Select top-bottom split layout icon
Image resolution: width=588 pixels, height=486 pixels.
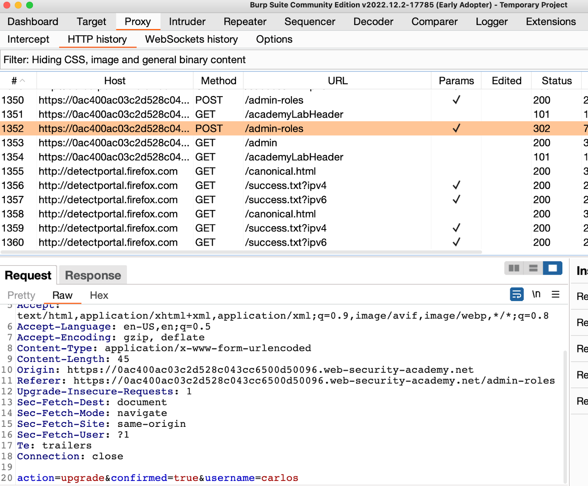533,268
